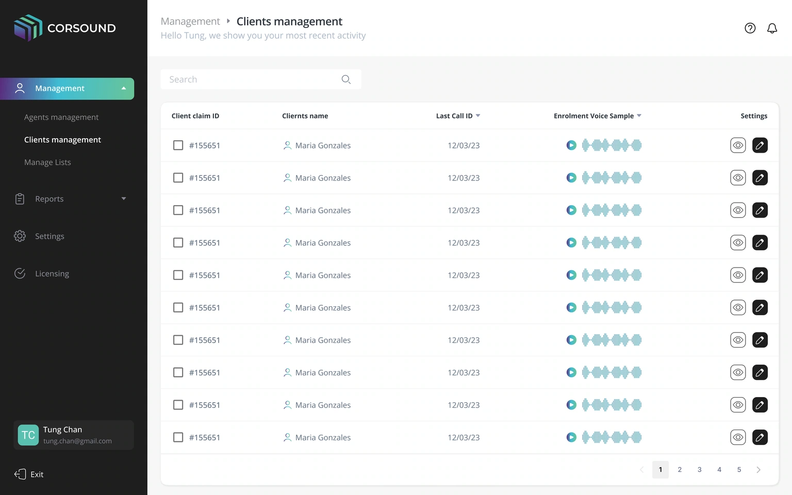Open the notifications bell icon
This screenshot has width=792, height=495.
tap(772, 28)
